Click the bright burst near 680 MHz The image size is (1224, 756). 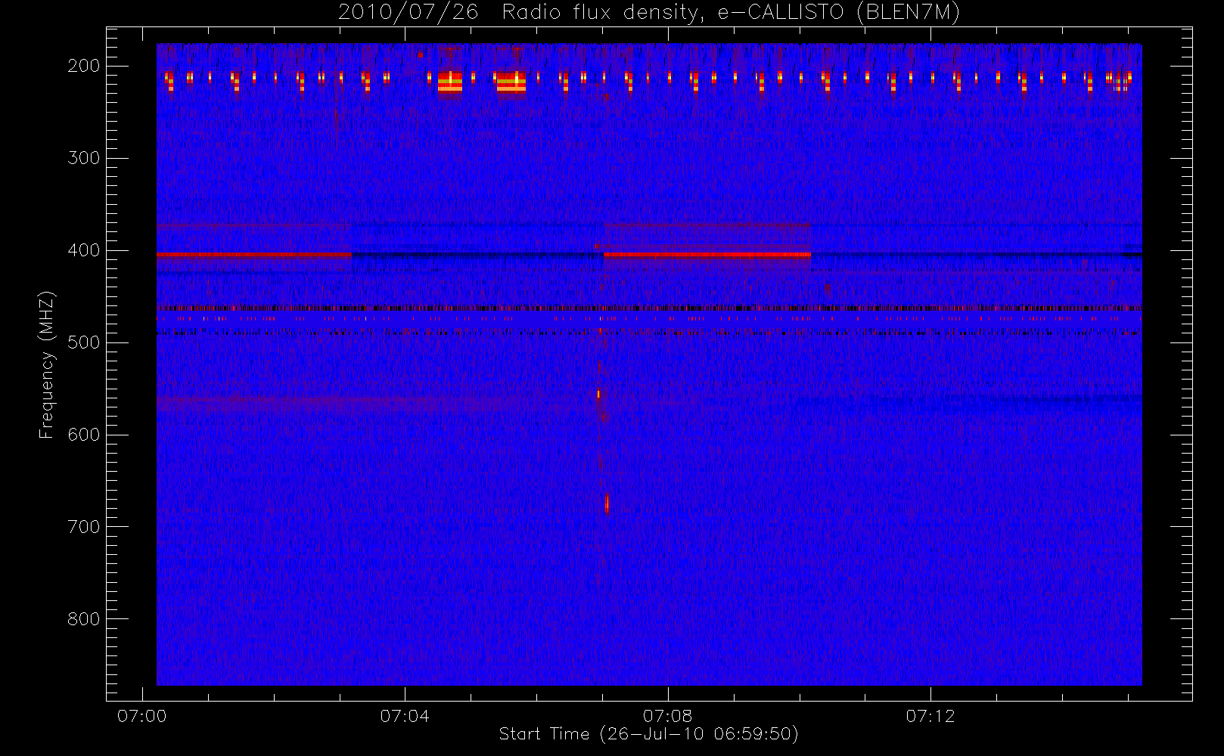[607, 503]
